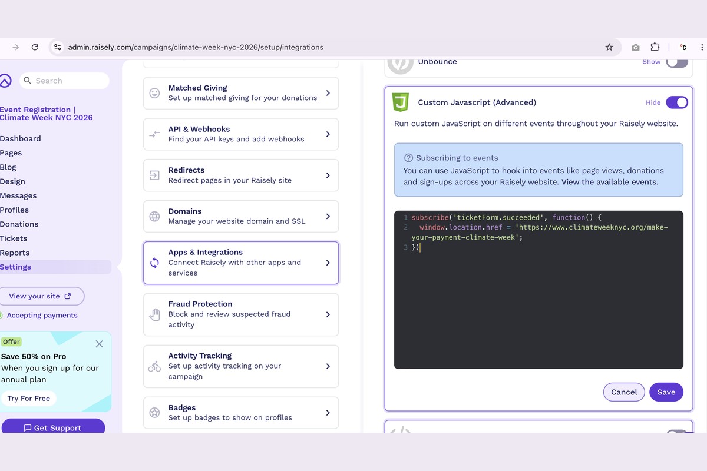Viewport: 707px width, 471px height.
Task: Dismiss the Save 50% on Pro offer
Action: click(x=99, y=344)
